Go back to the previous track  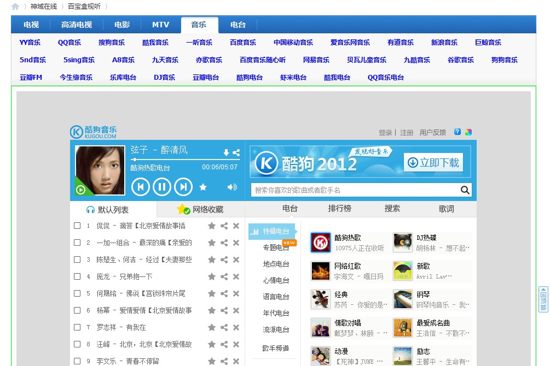140,187
